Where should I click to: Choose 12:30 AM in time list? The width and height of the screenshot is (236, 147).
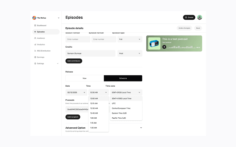point(98,108)
